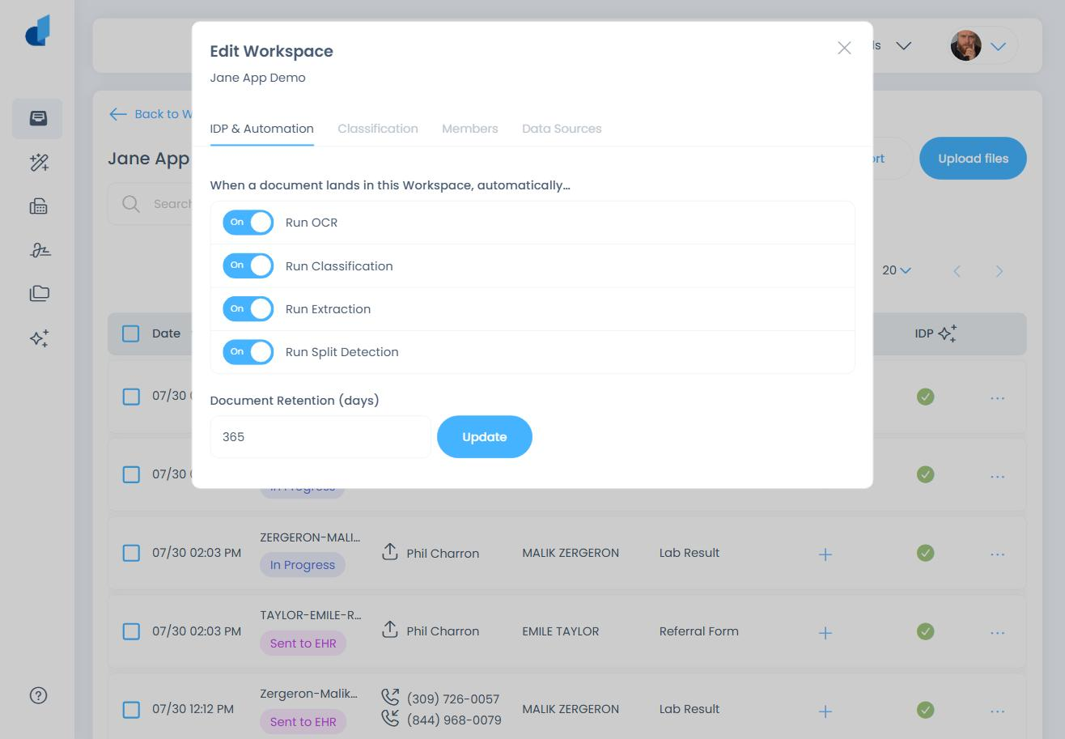
Task: Switch to the Members tab
Action: pyautogui.click(x=470, y=129)
